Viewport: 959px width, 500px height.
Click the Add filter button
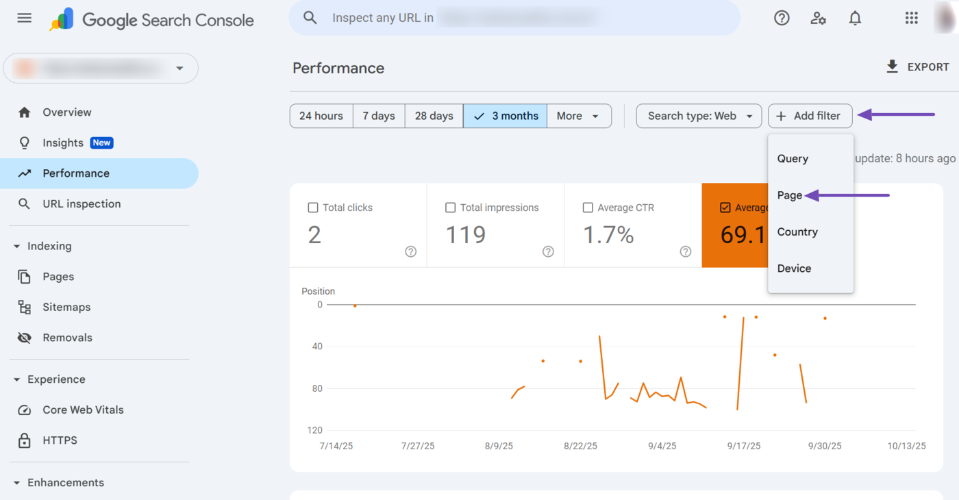point(810,116)
